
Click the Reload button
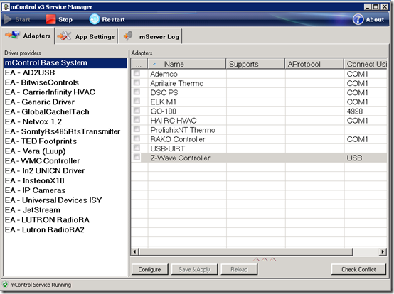click(239, 269)
